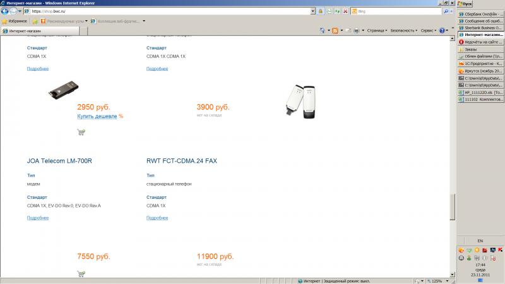Add JOA Telecom LM-700R to cart
Screen dimensions: 505x284
coord(81,274)
